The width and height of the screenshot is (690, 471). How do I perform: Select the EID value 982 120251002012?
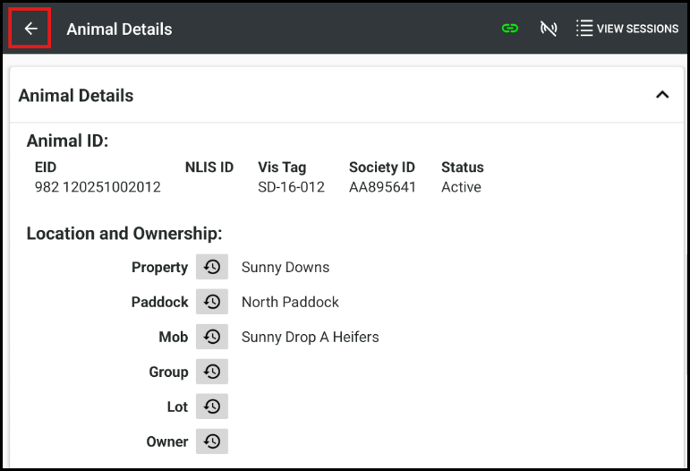98,187
